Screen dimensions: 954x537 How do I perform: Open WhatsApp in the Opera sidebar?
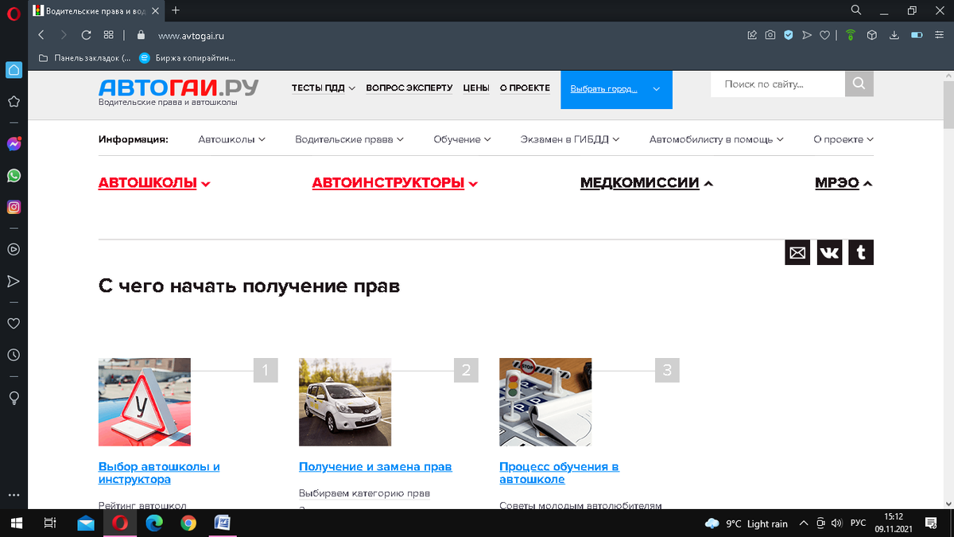[14, 176]
